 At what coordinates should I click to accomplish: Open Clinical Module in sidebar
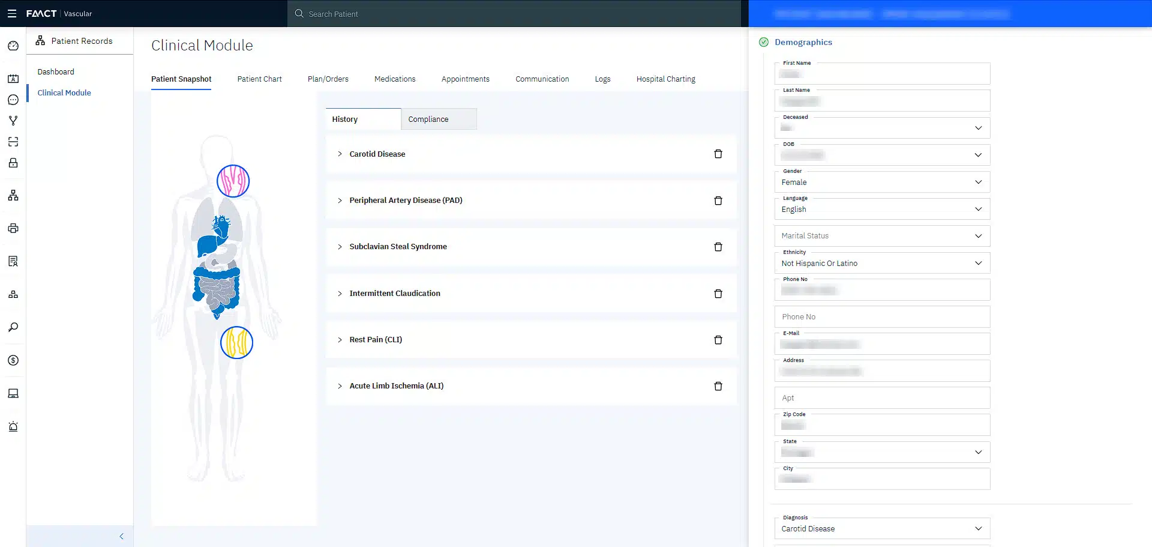point(64,92)
